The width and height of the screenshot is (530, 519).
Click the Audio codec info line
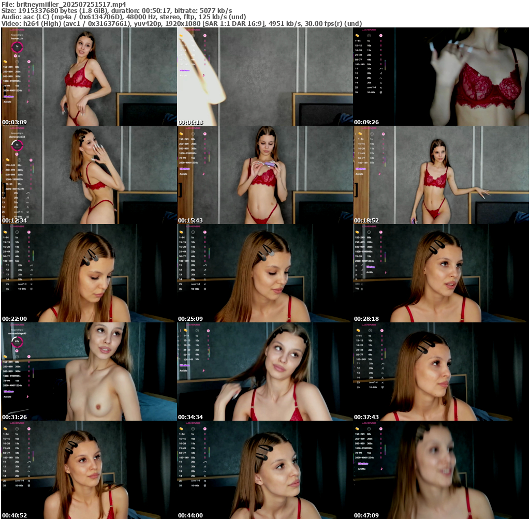(x=124, y=17)
